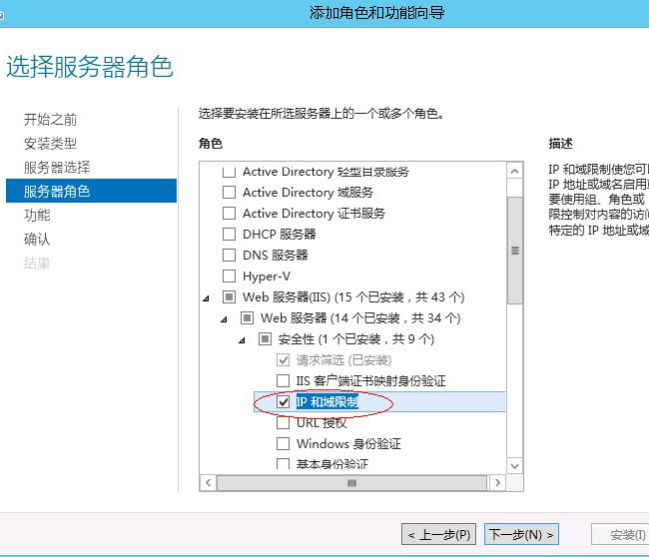649x557 pixels.
Task: Click the horizontal scrollbar right arrow
Action: pos(499,483)
